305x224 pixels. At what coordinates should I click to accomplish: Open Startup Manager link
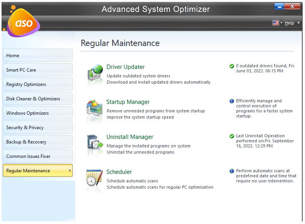click(x=128, y=102)
